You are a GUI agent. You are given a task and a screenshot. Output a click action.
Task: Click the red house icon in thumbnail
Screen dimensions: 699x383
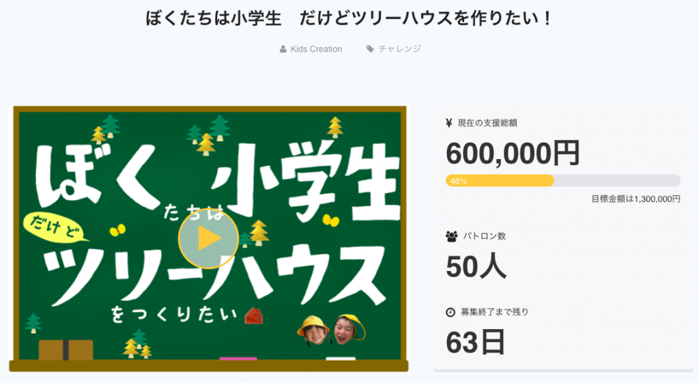pyautogui.click(x=255, y=315)
